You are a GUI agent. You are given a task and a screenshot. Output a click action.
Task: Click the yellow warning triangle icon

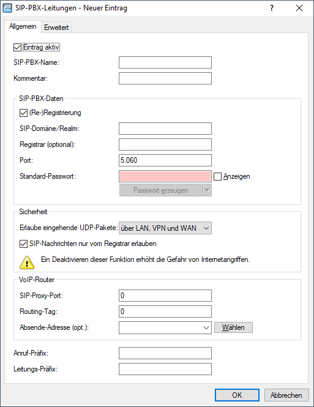[27, 262]
